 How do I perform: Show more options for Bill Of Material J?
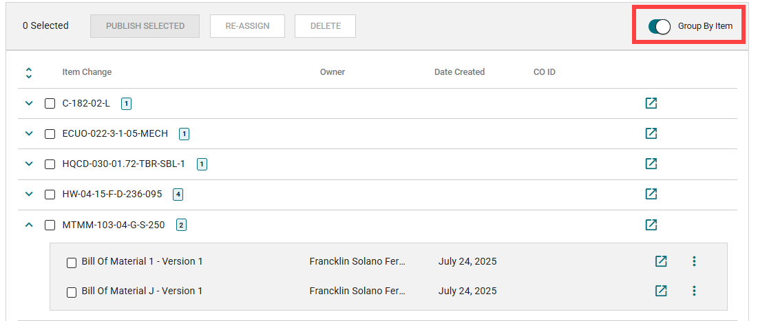pos(694,291)
